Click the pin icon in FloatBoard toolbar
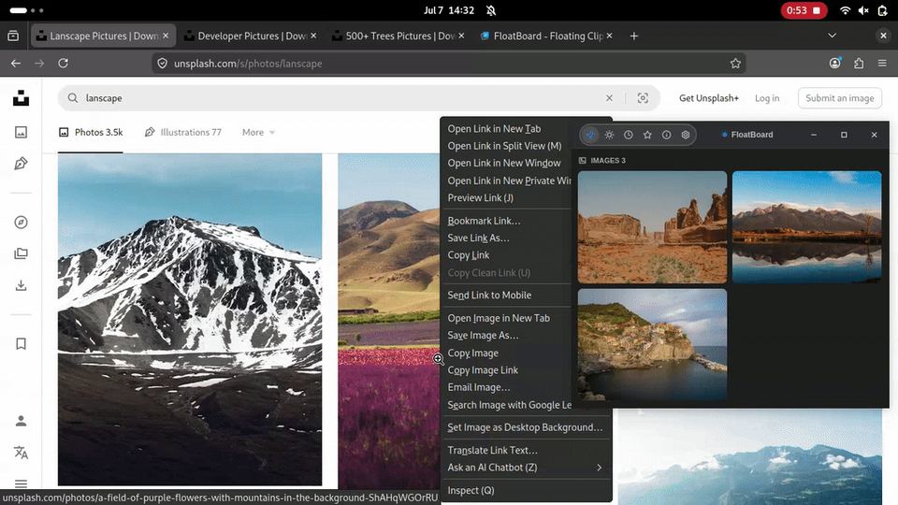Image resolution: width=898 pixels, height=505 pixels. click(x=590, y=135)
